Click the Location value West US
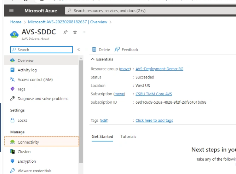 click(143, 86)
